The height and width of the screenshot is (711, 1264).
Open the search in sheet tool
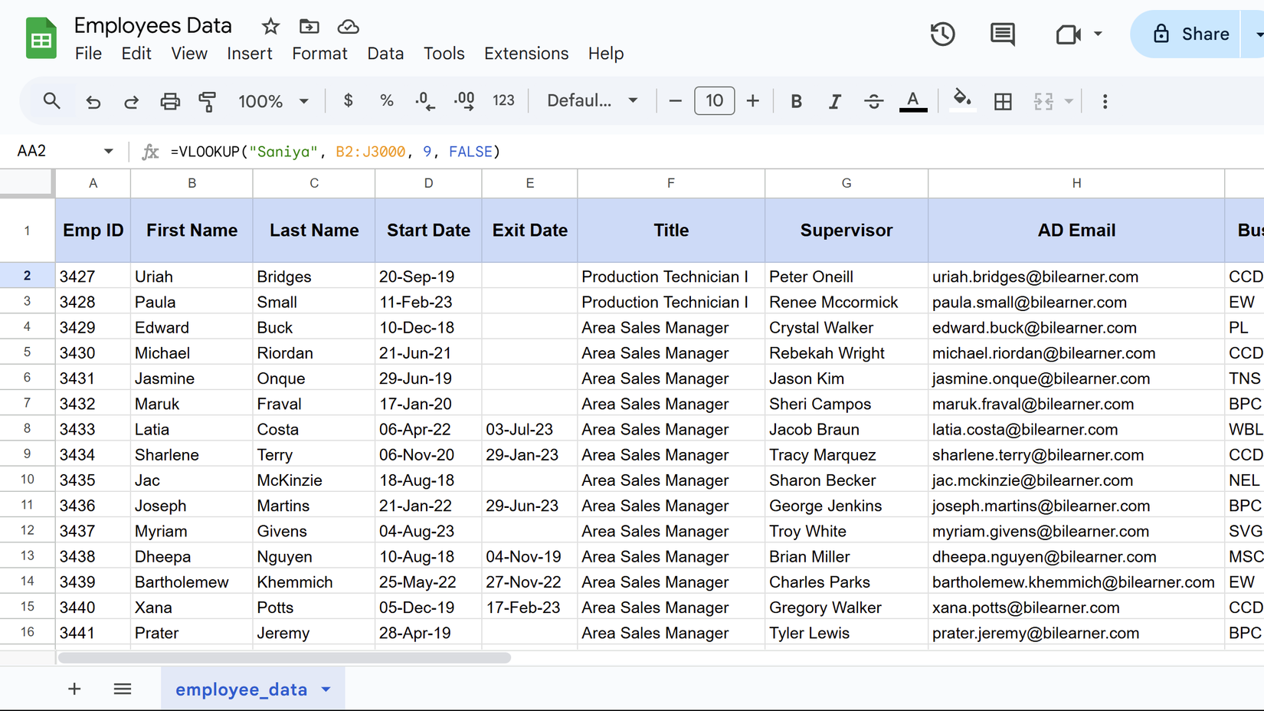(x=51, y=100)
